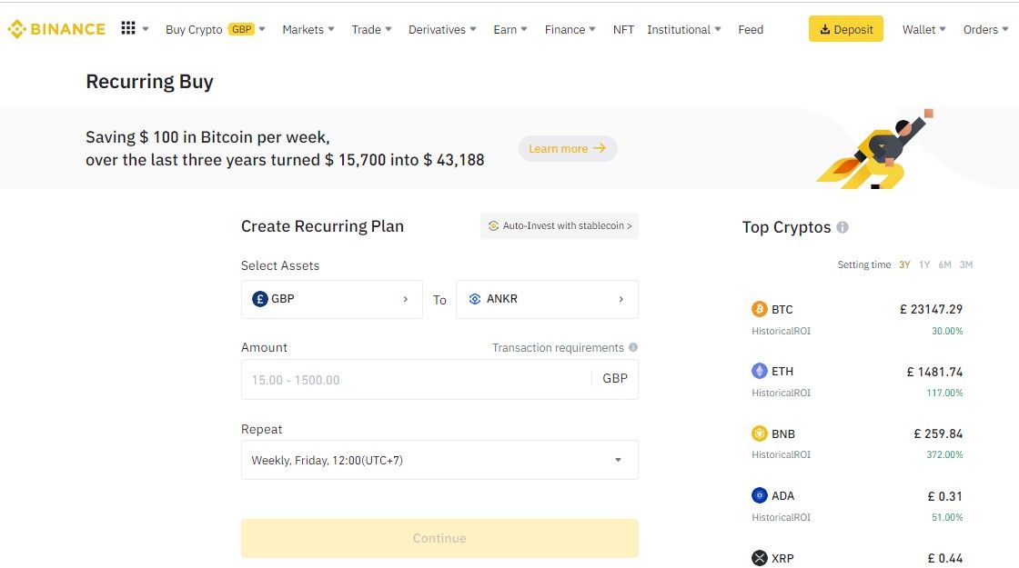Click the BTC coin icon
This screenshot has width=1019, height=568.
pyautogui.click(x=759, y=309)
